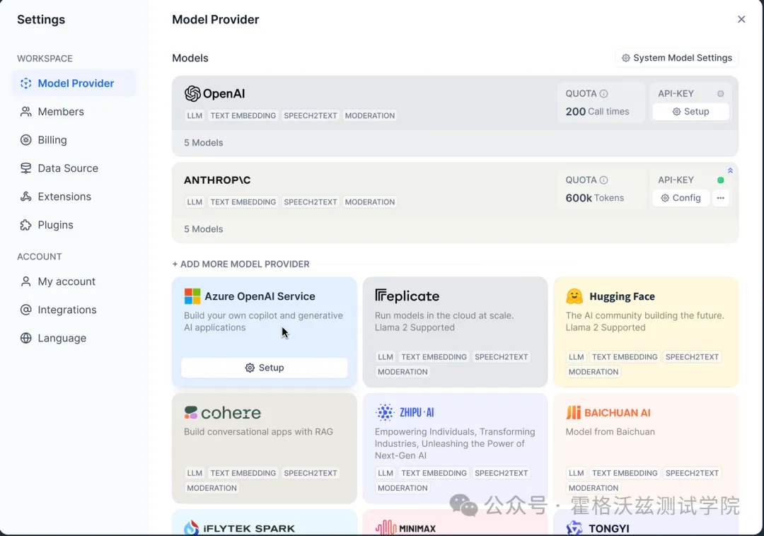This screenshot has height=536, width=764.
Task: Click the Model Provider sidebar icon
Action: (x=26, y=83)
